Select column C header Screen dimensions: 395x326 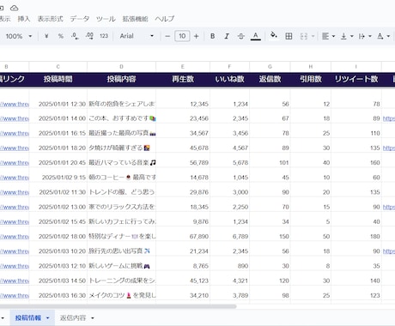click(58, 67)
